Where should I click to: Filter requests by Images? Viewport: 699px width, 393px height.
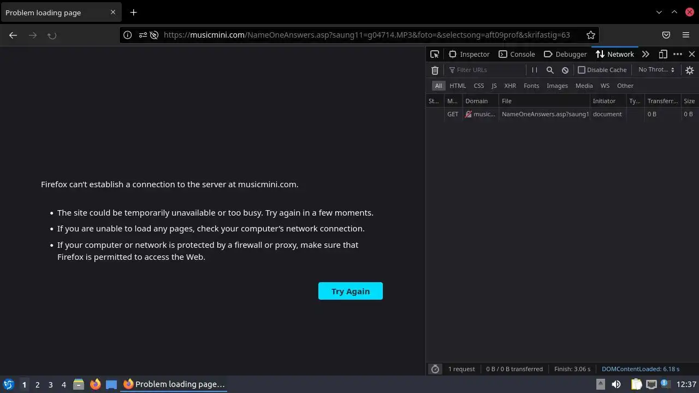point(557,86)
